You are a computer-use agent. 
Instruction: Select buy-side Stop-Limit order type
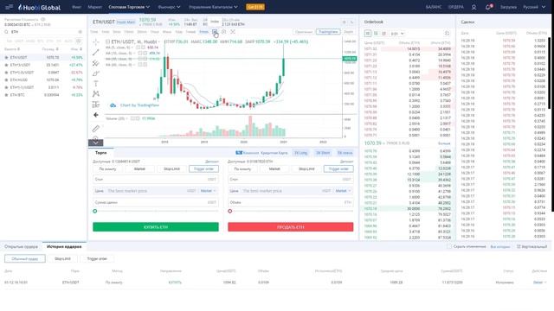click(x=171, y=169)
